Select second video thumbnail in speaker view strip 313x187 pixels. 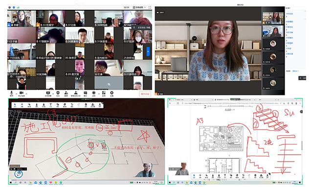[273, 31]
